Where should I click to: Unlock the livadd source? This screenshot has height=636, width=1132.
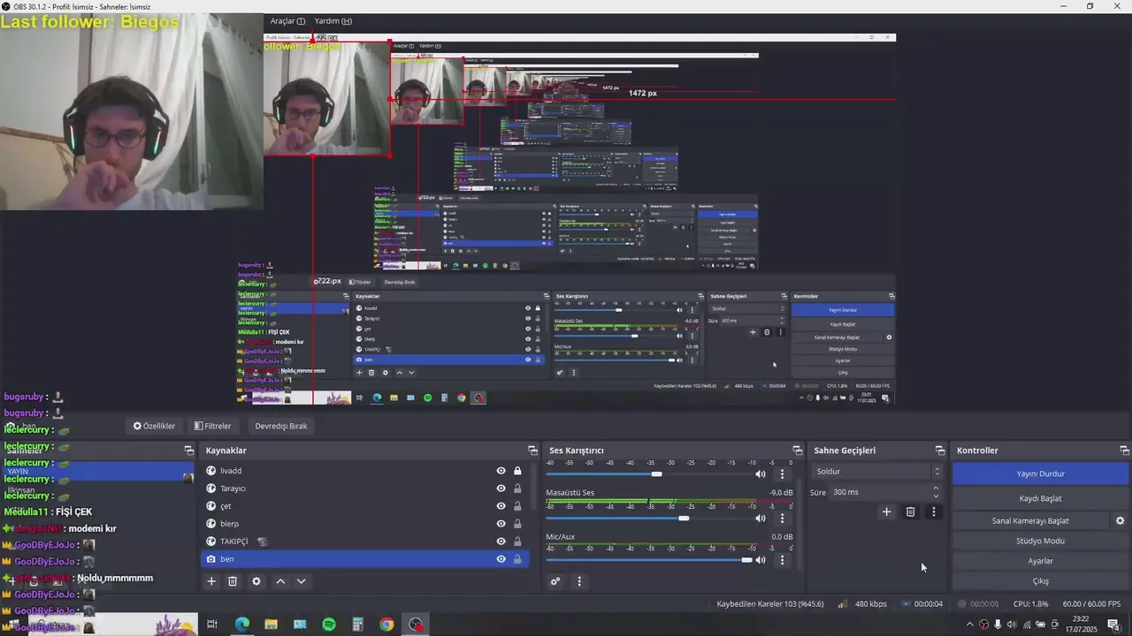pos(517,471)
